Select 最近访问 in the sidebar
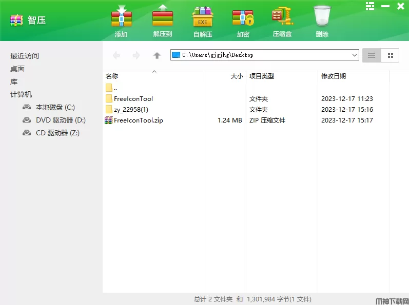Viewport: 409px width, 305px height. click(25, 56)
